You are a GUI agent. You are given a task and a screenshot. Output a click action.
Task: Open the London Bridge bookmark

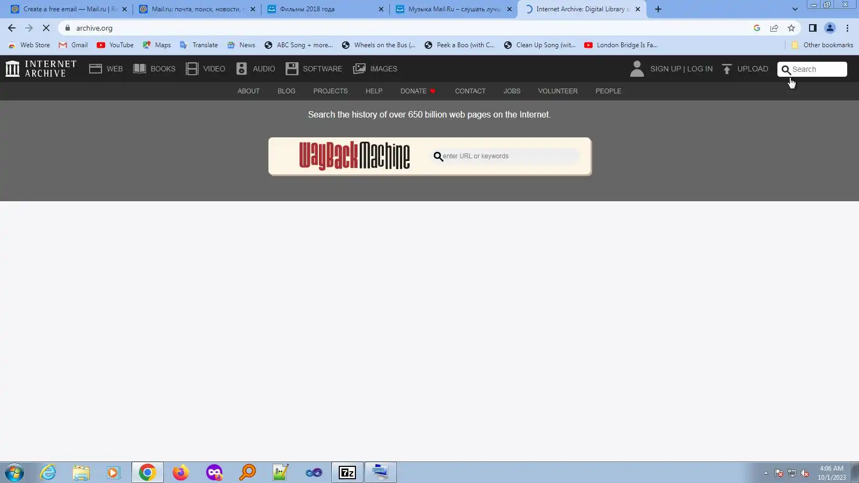pos(621,45)
